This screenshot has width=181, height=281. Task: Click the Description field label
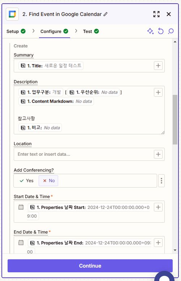tap(26, 82)
